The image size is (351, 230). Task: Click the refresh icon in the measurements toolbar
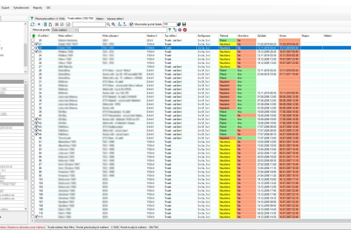pyautogui.click(x=33, y=24)
